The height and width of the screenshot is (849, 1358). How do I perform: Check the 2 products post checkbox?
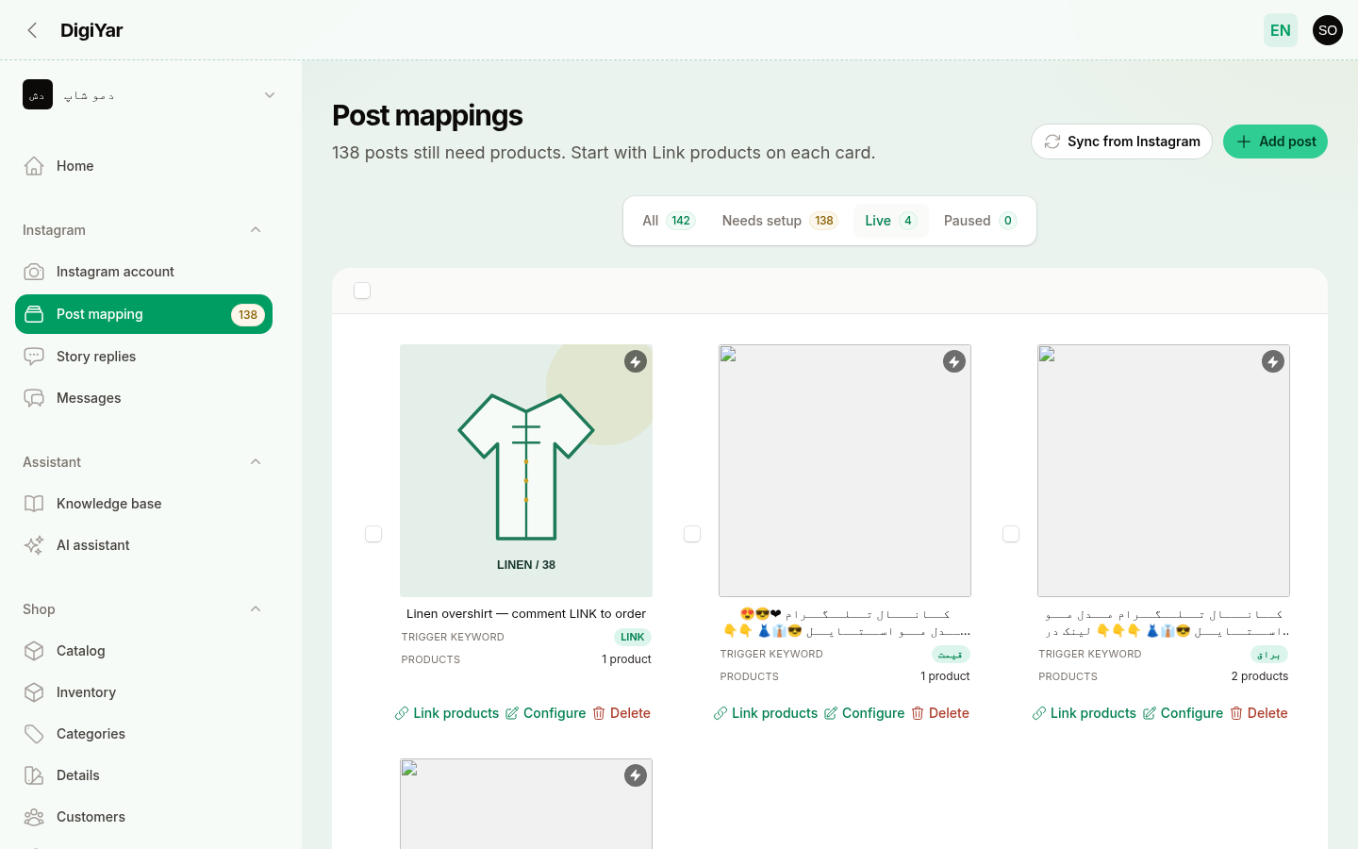(x=1011, y=534)
